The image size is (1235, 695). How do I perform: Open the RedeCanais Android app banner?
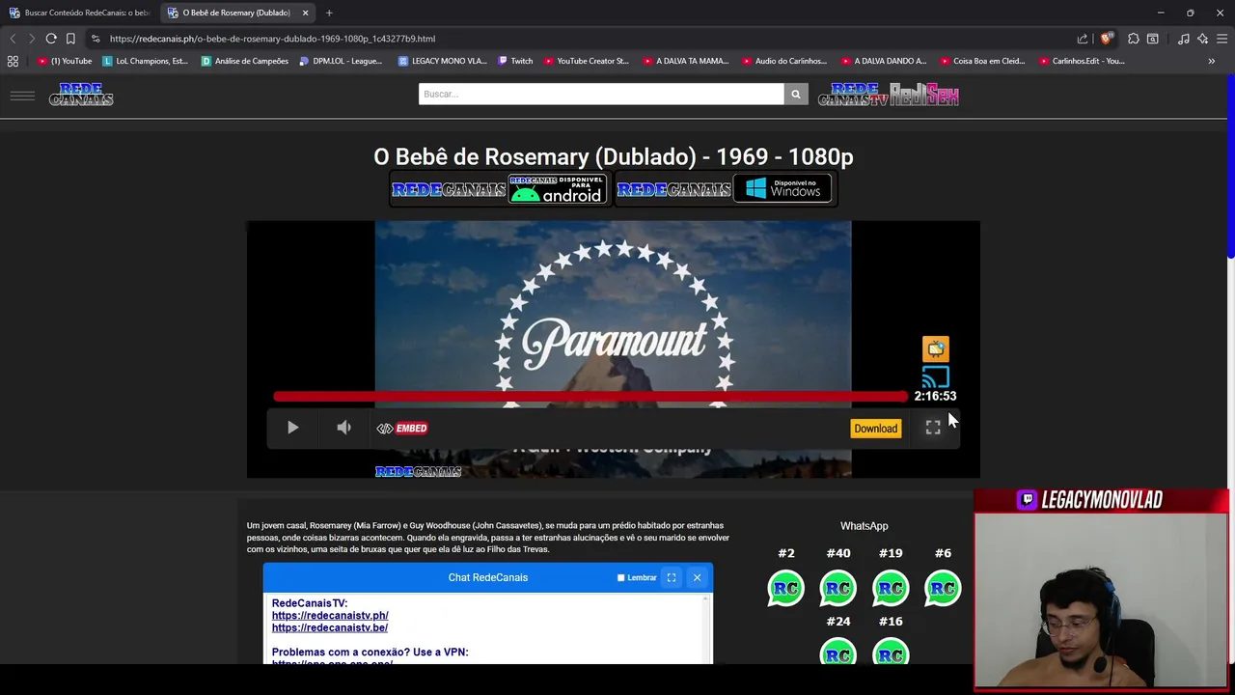coord(499,189)
